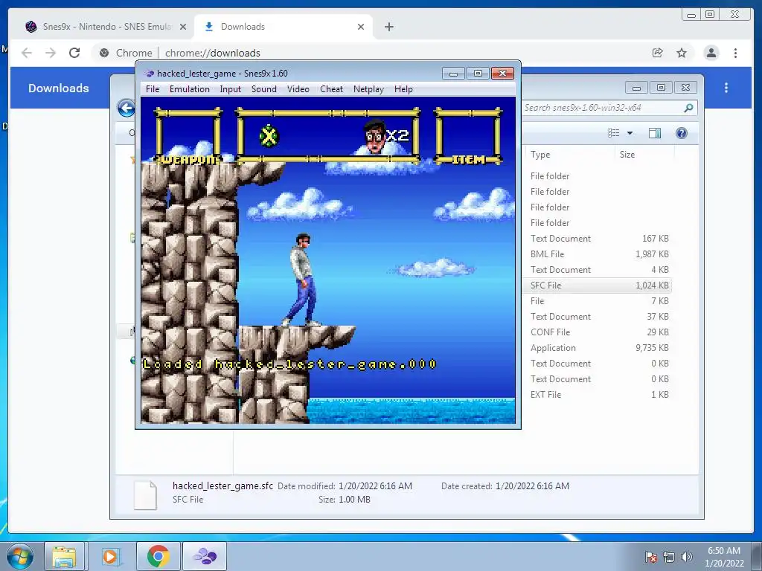Sort files by the Size column
The height and width of the screenshot is (571, 762).
[x=627, y=155]
